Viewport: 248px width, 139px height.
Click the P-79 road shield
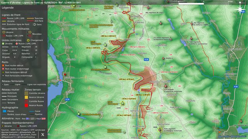[67, 100]
